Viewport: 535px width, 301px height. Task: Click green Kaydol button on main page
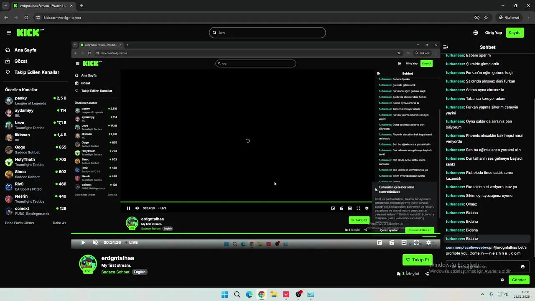[515, 33]
